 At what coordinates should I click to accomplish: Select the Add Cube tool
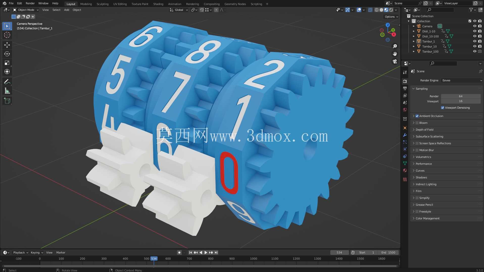[x=7, y=101]
